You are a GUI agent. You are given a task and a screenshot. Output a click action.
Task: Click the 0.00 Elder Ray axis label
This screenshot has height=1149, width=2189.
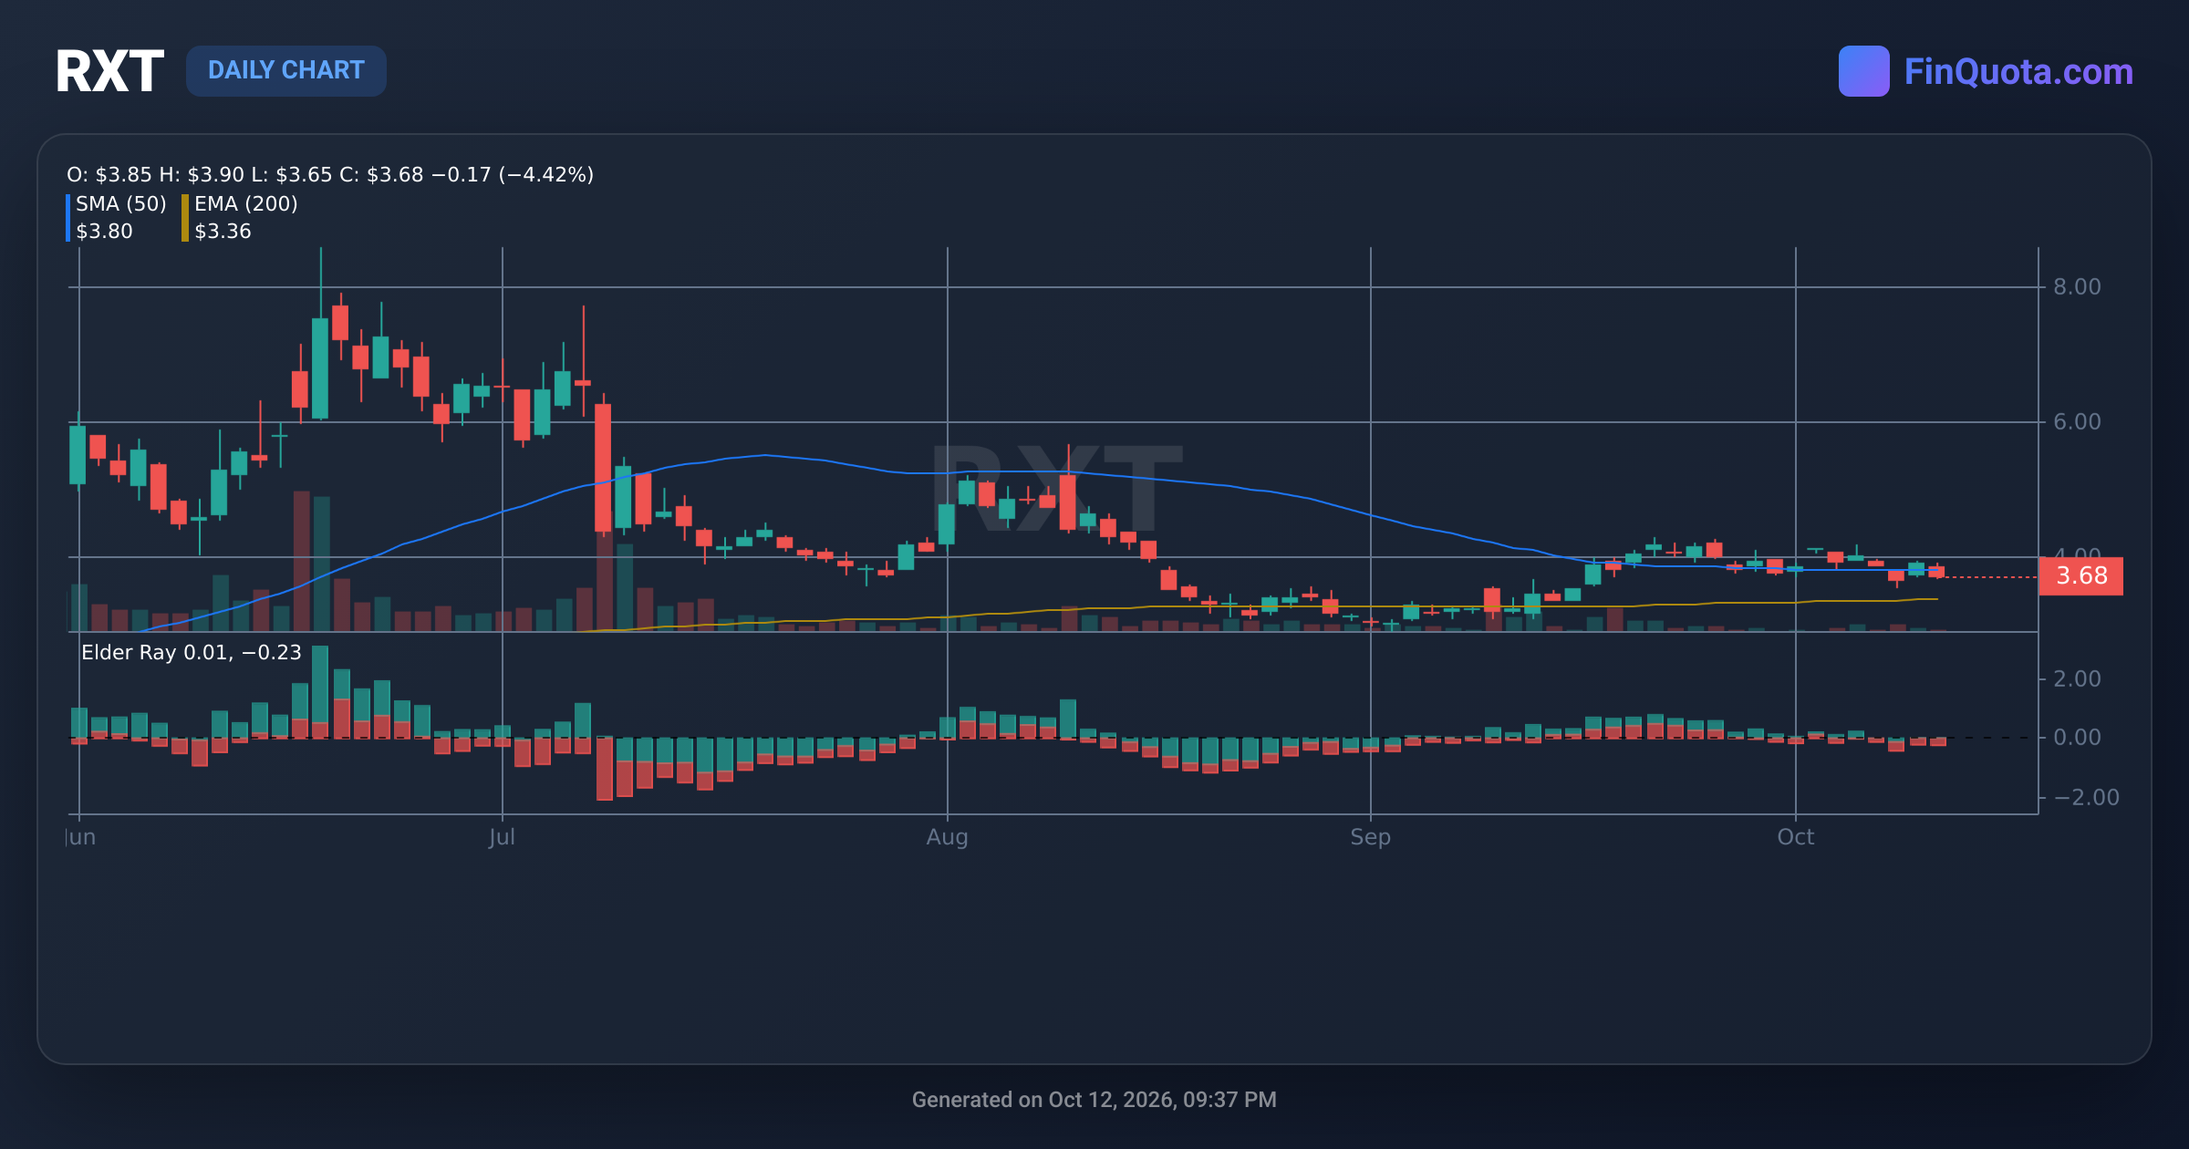click(2077, 737)
